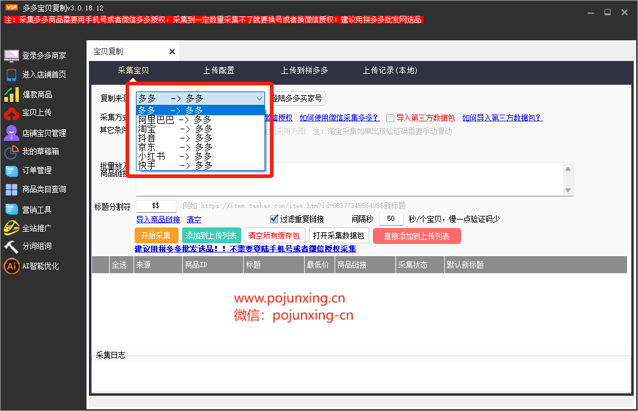Click the bar chart icon beside 爆款商品
This screenshot has height=411, width=638.
(12, 95)
